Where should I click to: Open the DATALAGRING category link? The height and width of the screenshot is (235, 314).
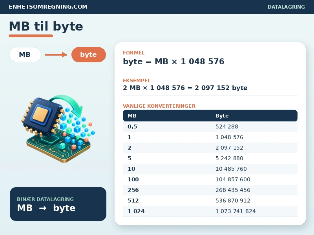coord(286,7)
